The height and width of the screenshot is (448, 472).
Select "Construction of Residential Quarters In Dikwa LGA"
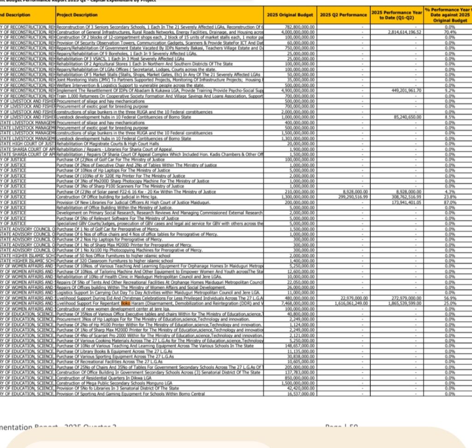tap(104, 378)
